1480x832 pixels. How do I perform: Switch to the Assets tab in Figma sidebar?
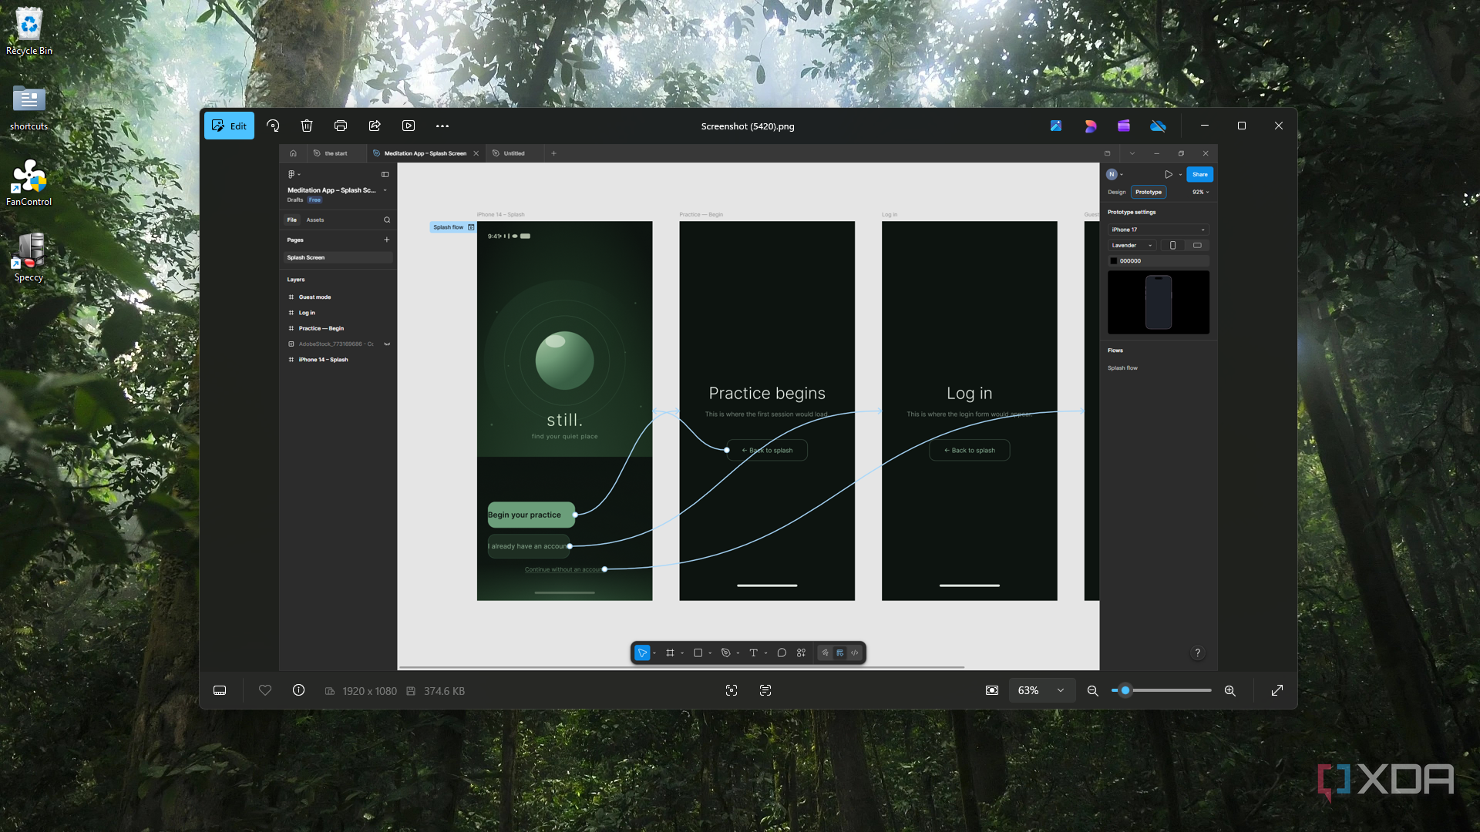(315, 220)
